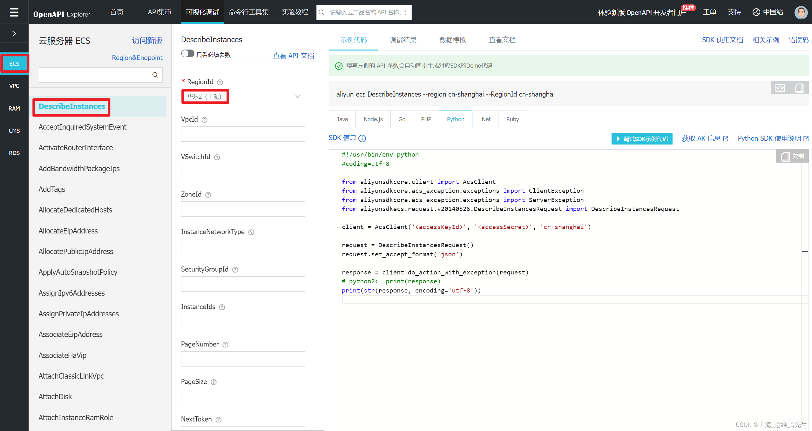812x431 pixels.
Task: Select the Python language tab
Action: coord(456,119)
